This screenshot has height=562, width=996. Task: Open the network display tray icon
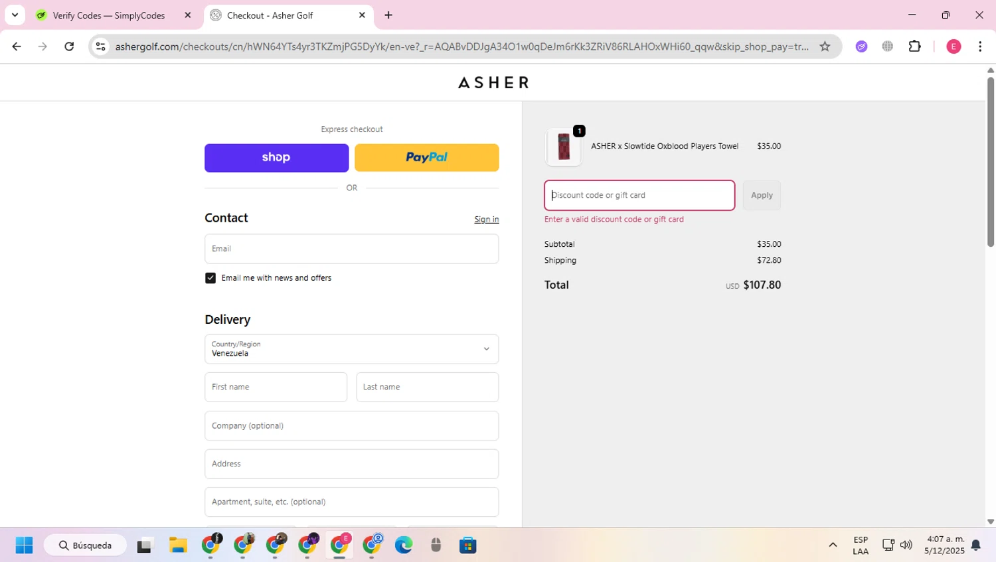[888, 545]
